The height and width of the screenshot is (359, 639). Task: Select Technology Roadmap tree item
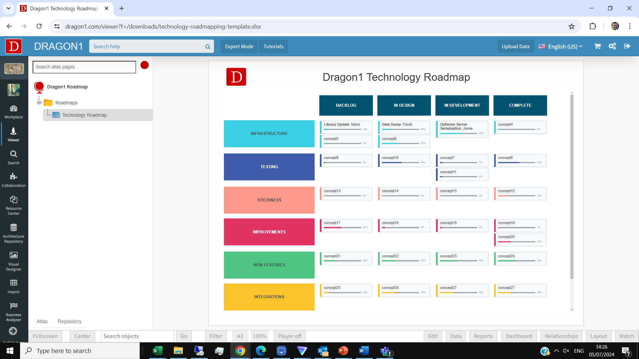pyautogui.click(x=98, y=115)
